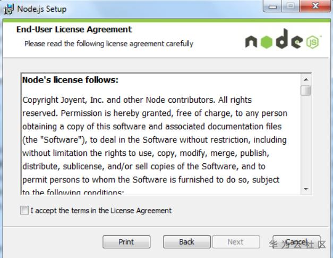Click the 'End-User License Agreement' header title
The height and width of the screenshot is (258, 333).
pyautogui.click(x=74, y=30)
